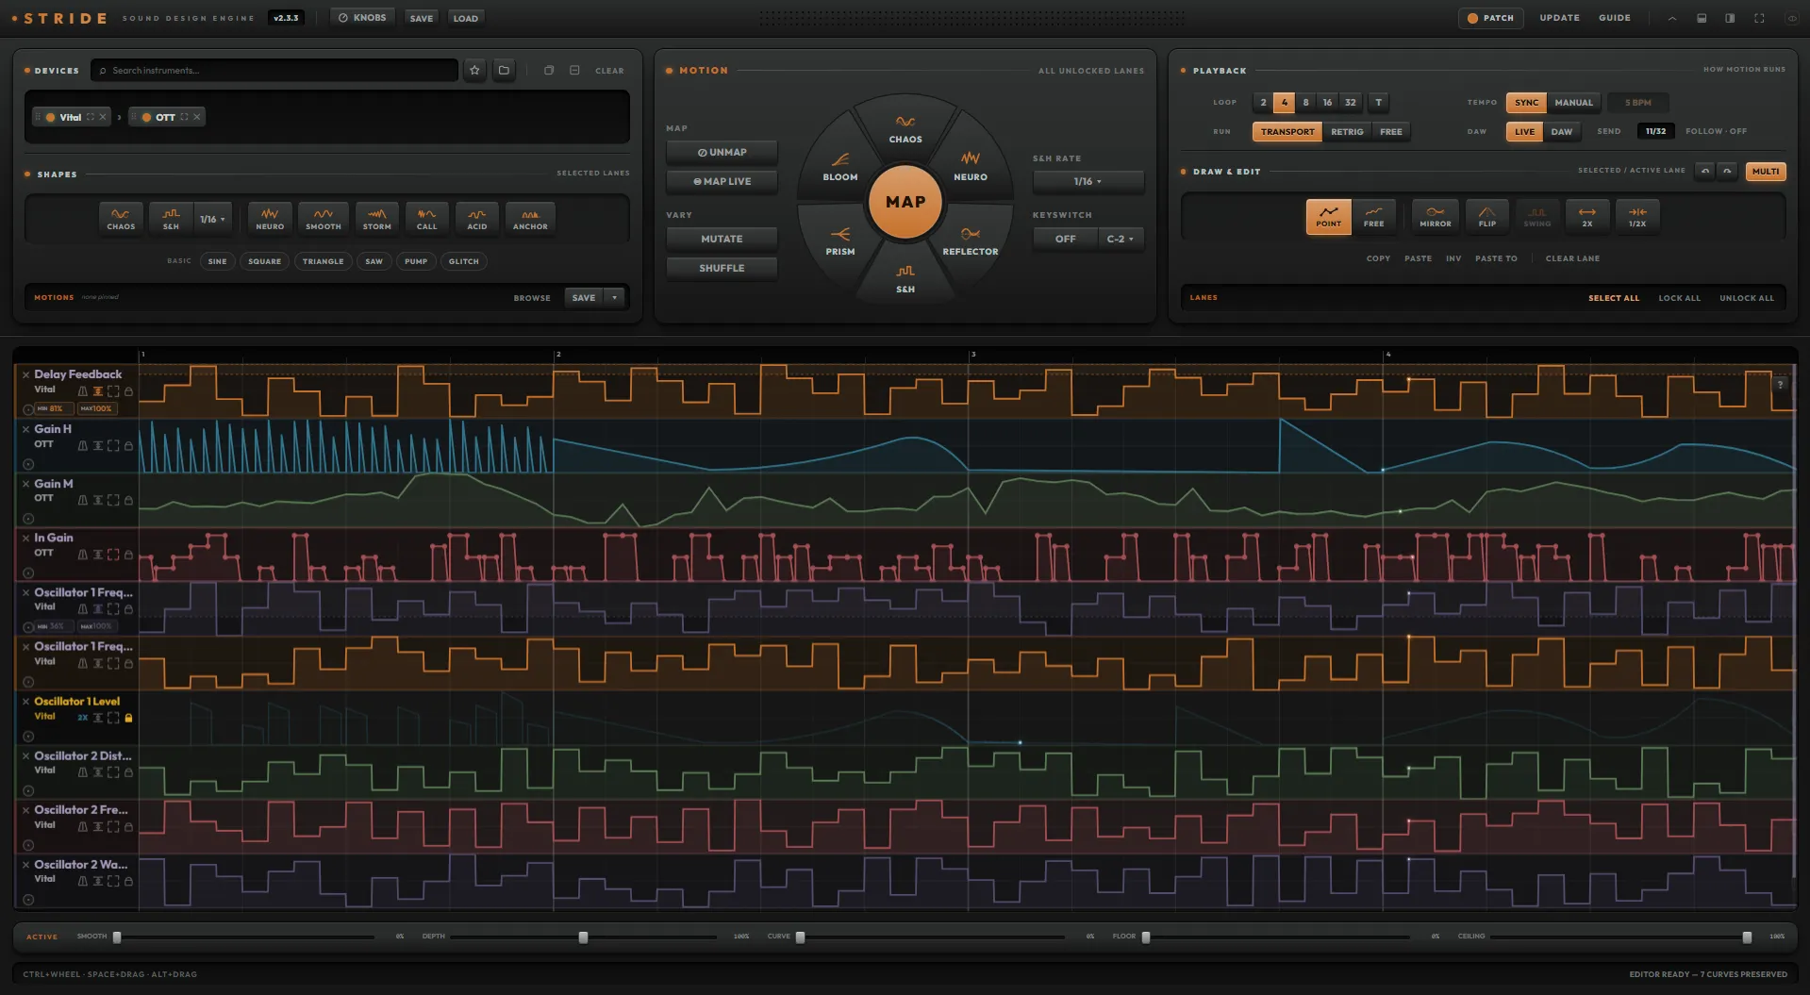
Task: Click the MUTATE vary button
Action: point(722,239)
